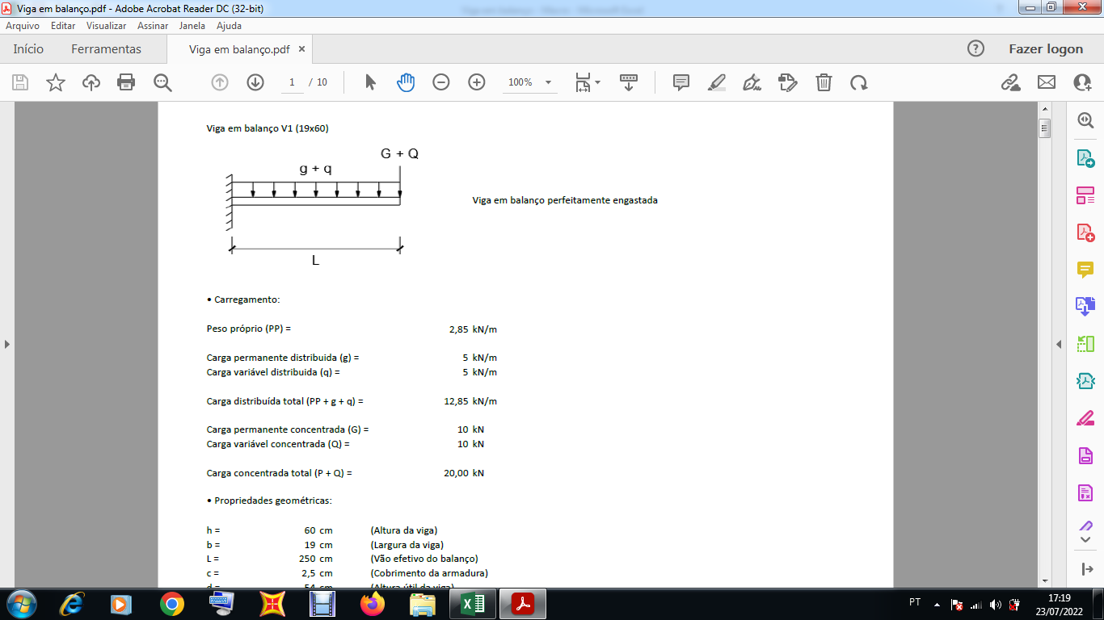Click the stamp/edit tool icon
The height and width of the screenshot is (620, 1104).
tap(788, 82)
